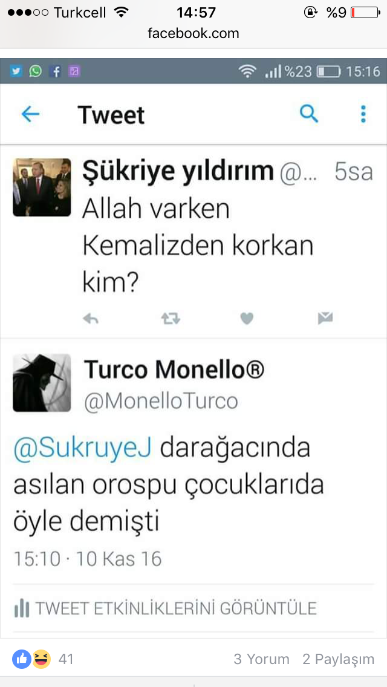The image size is (387, 687).
Task: Tap the Facebook like reaction icon
Action: pos(22,659)
